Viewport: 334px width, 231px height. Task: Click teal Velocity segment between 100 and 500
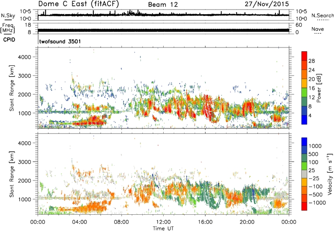click(304, 158)
